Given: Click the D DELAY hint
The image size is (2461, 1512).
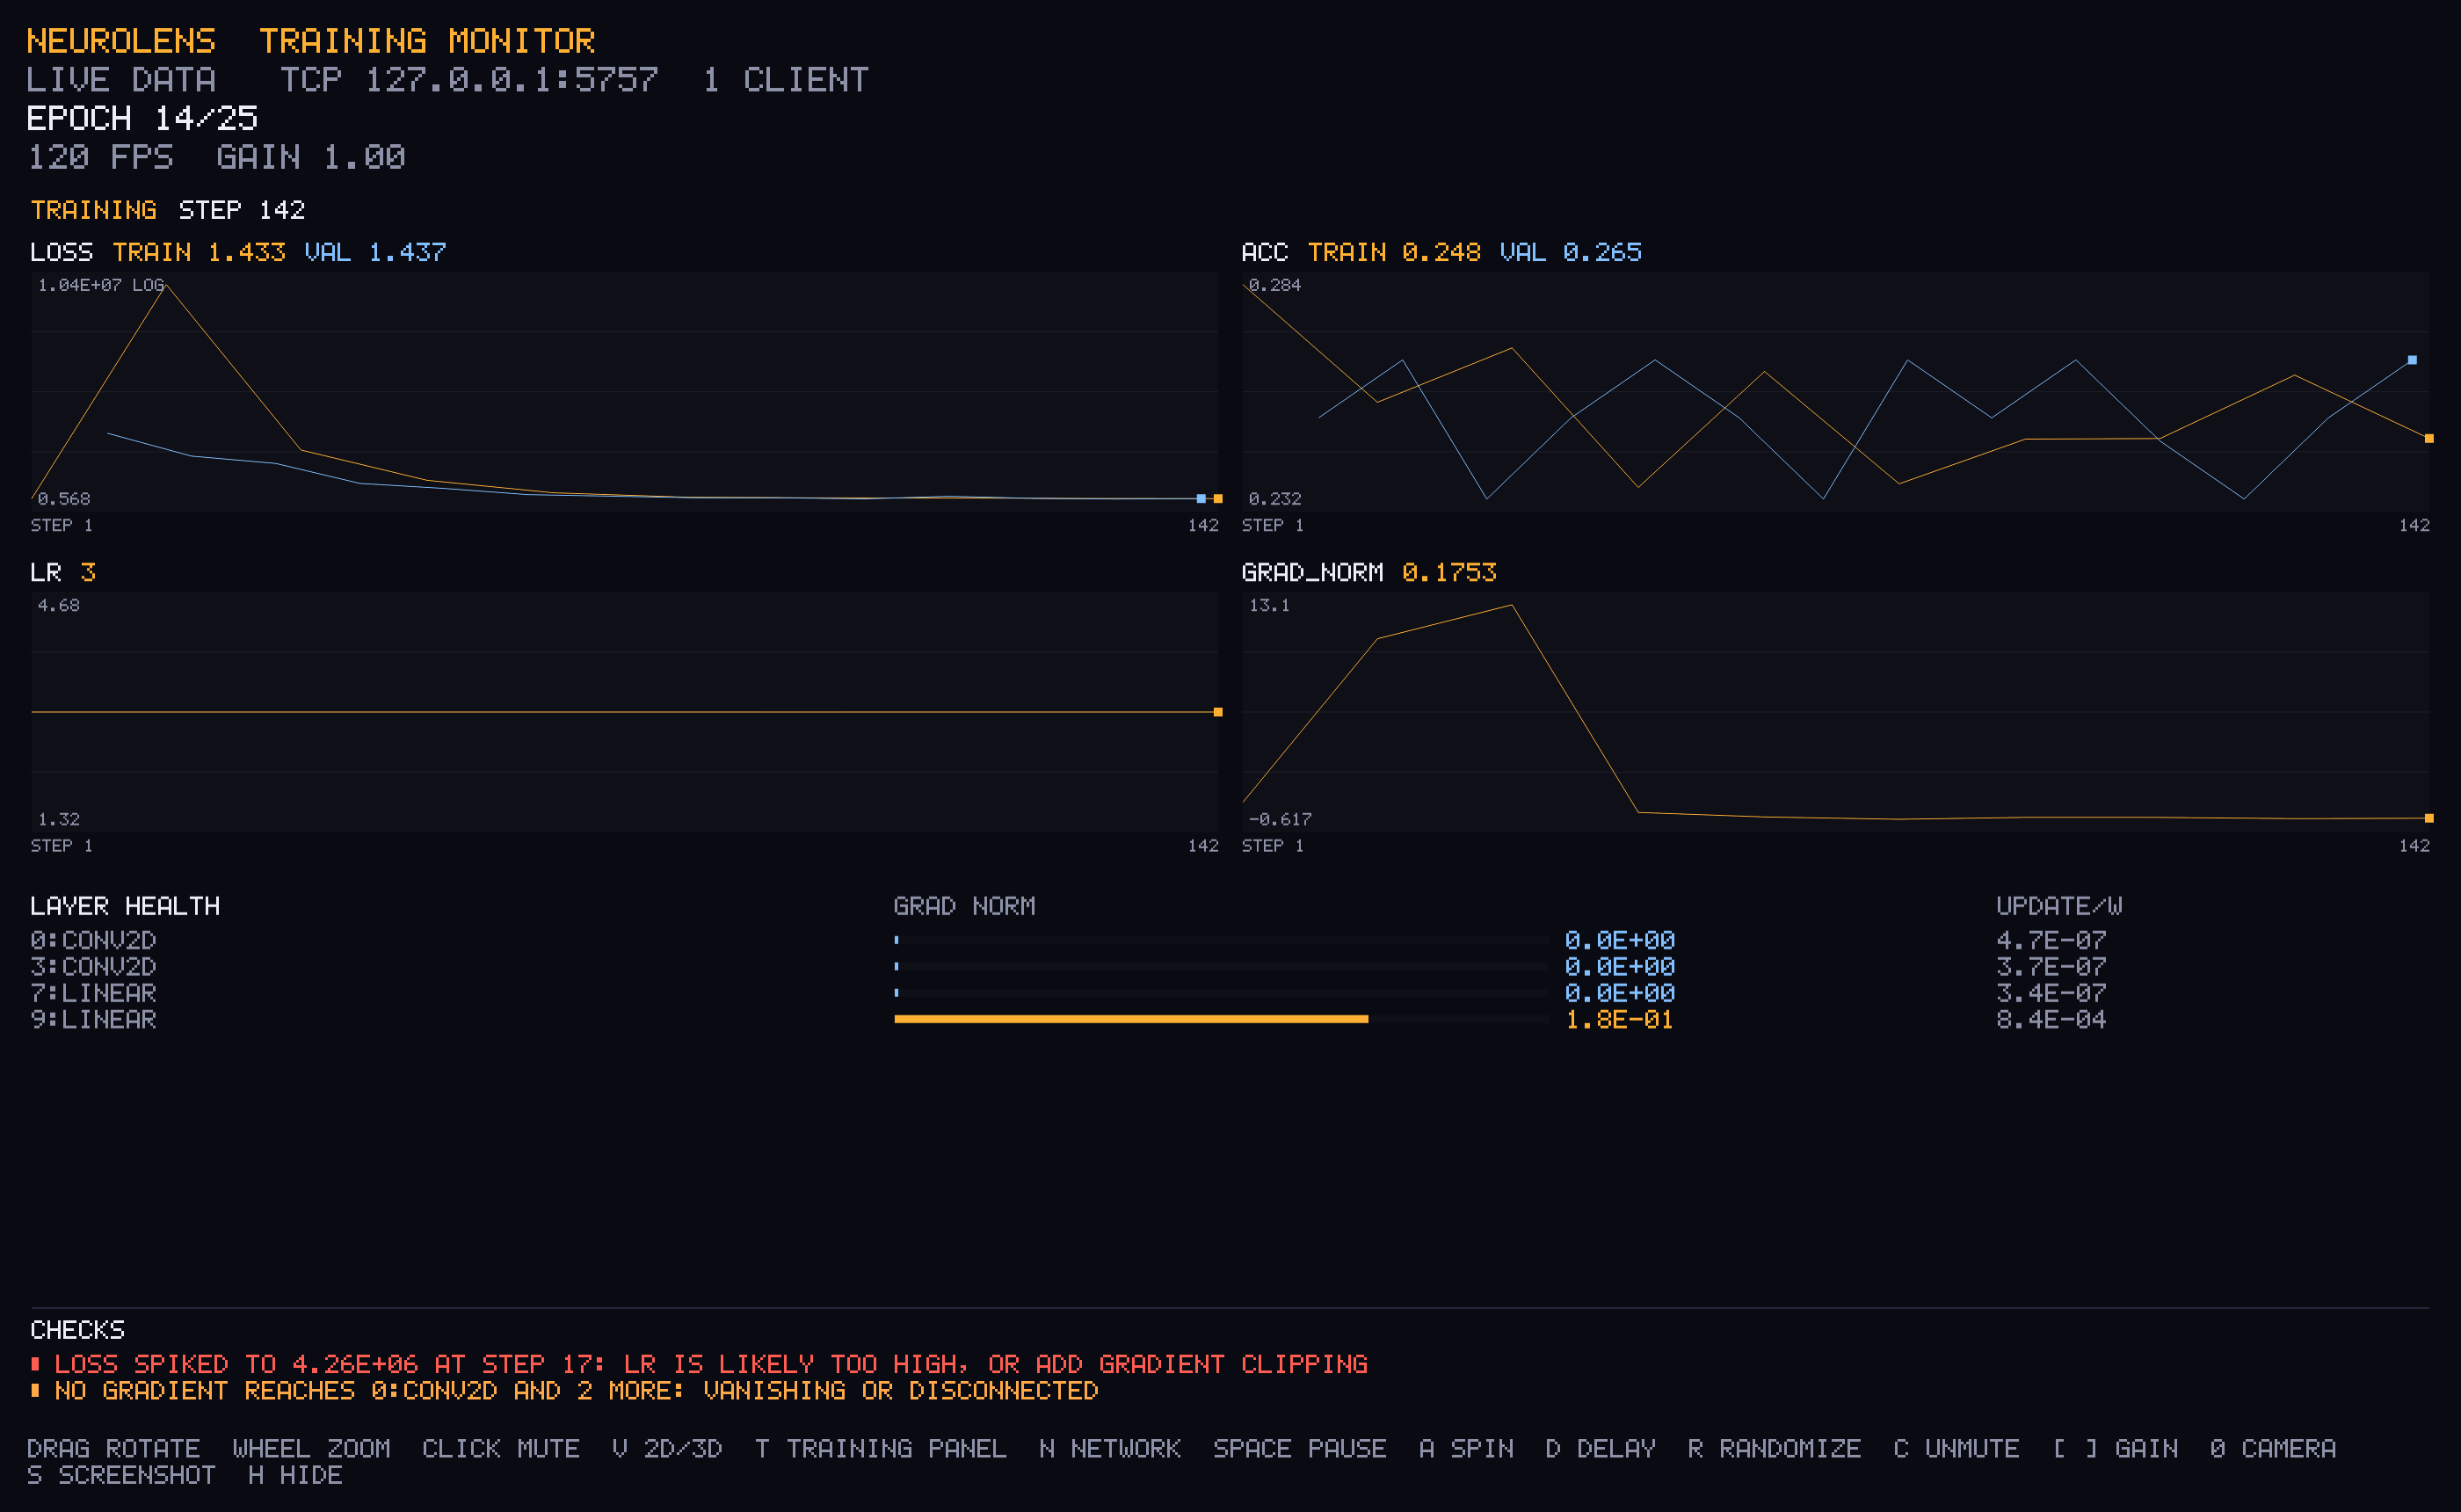Looking at the screenshot, I should click(1601, 1449).
